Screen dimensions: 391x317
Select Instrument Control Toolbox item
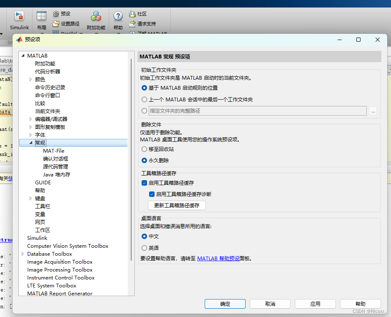coord(61,278)
